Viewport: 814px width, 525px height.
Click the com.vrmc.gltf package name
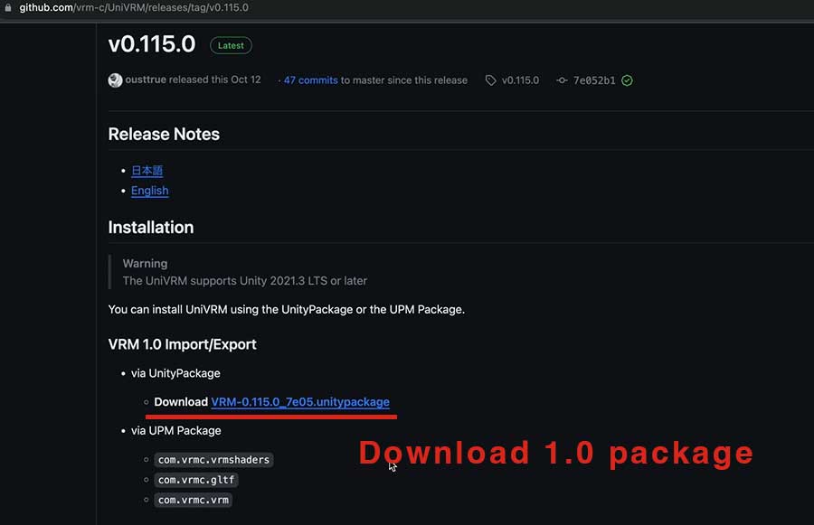coord(196,480)
